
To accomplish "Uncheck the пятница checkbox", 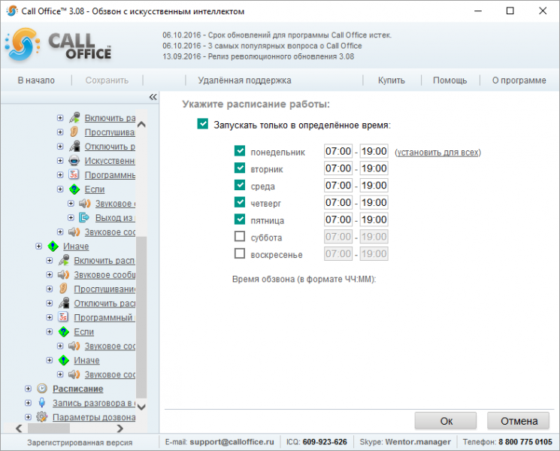I will pyautogui.click(x=240, y=219).
